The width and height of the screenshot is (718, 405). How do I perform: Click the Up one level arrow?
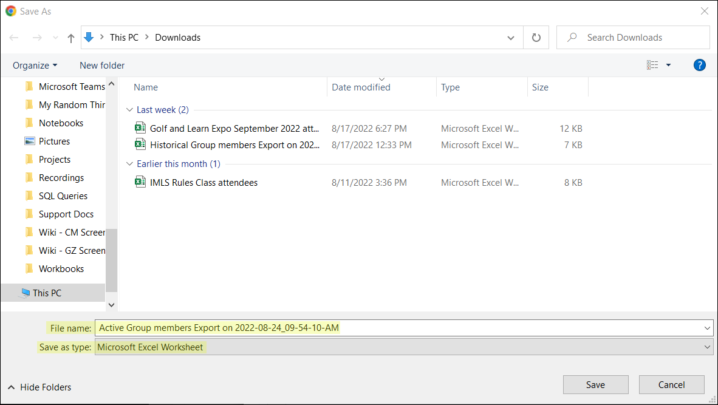coord(71,38)
